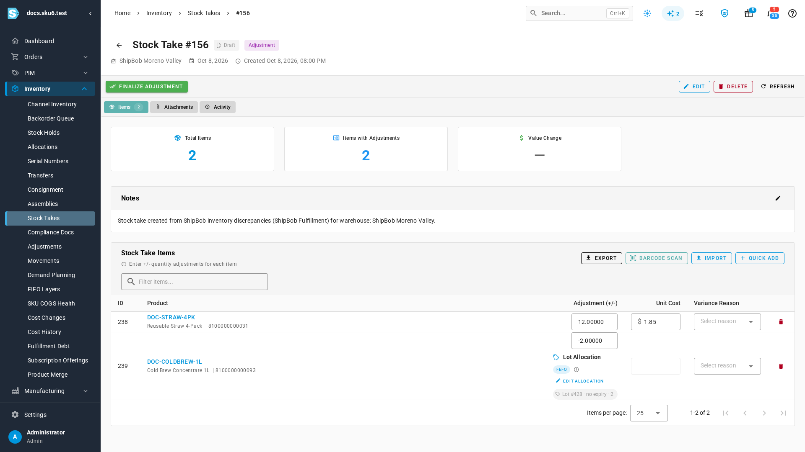Switch to the Attachments tab

coord(174,107)
